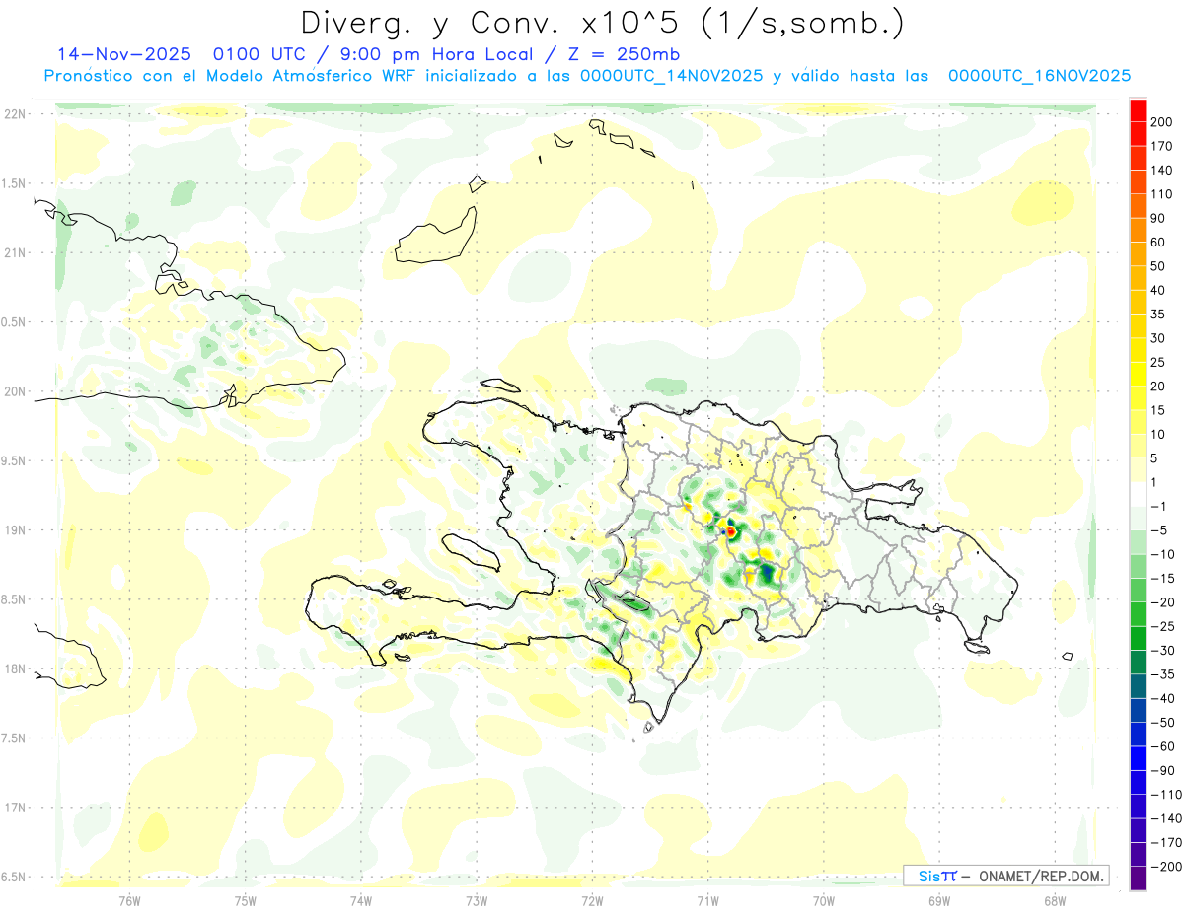Click the longitude label '72W'
Screen dimensions: 1184x914
pyautogui.click(x=592, y=900)
